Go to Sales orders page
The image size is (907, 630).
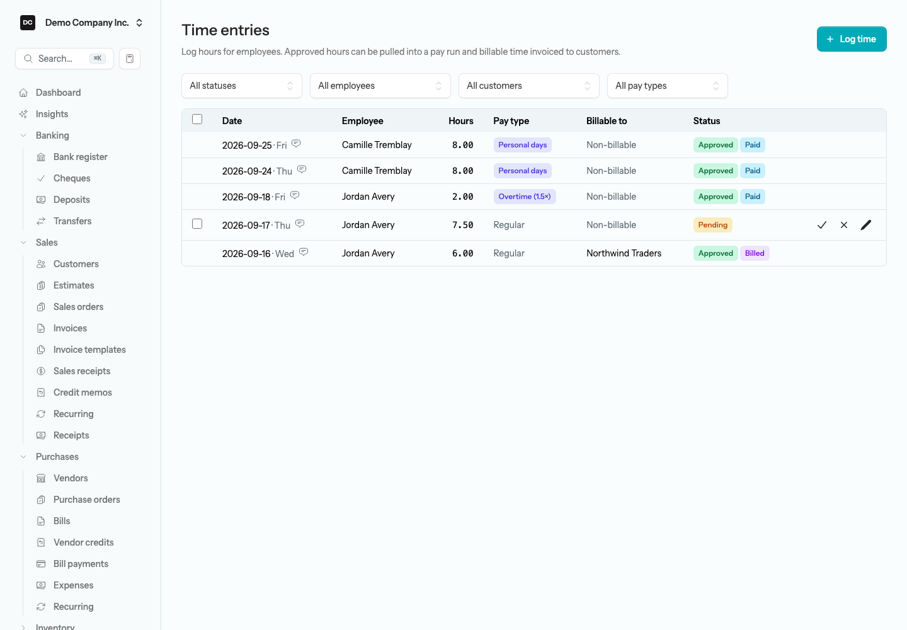tap(79, 307)
